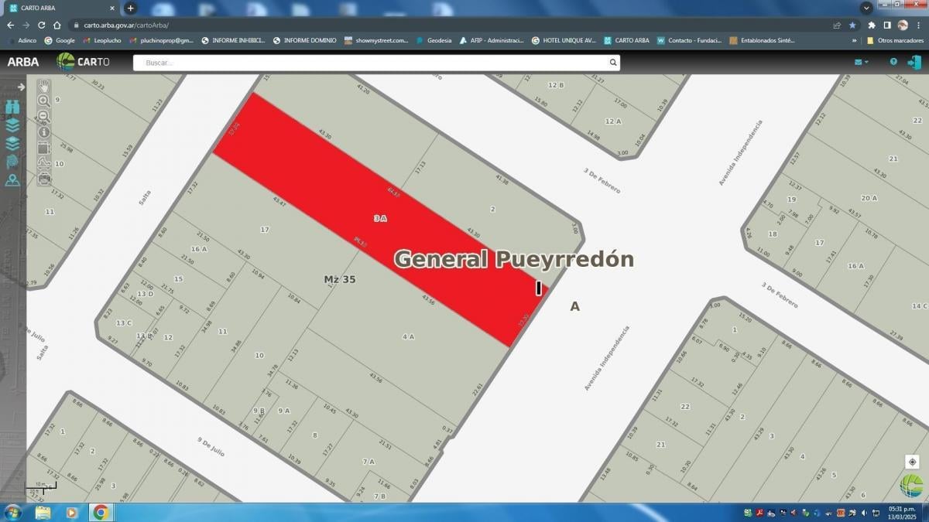Select the pan hand tool
This screenshot has width=929, height=522.
[x=44, y=86]
